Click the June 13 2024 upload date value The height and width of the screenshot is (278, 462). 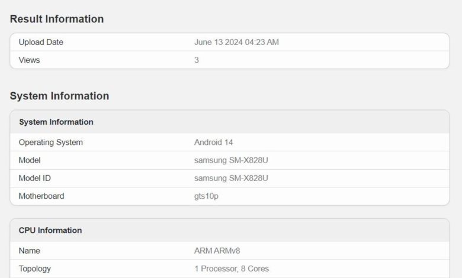tap(238, 42)
